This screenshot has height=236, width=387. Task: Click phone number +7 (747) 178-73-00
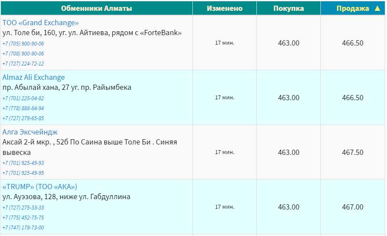tap(23, 228)
